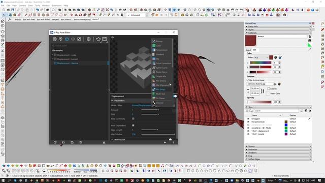Enable the Colorize checkbox
Viewport: 325px width, 183px height.
coord(269,88)
